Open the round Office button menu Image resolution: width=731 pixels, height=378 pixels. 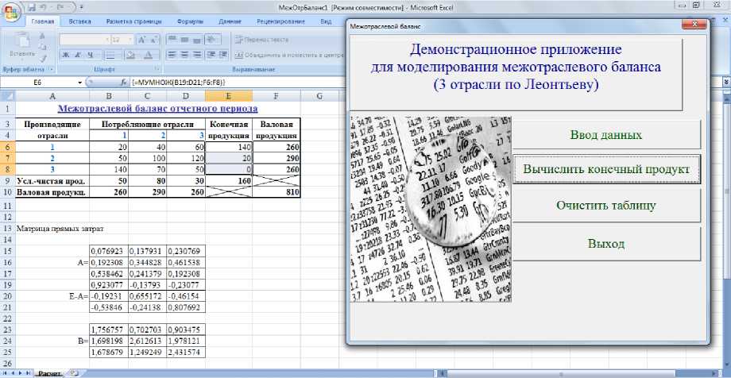11,10
